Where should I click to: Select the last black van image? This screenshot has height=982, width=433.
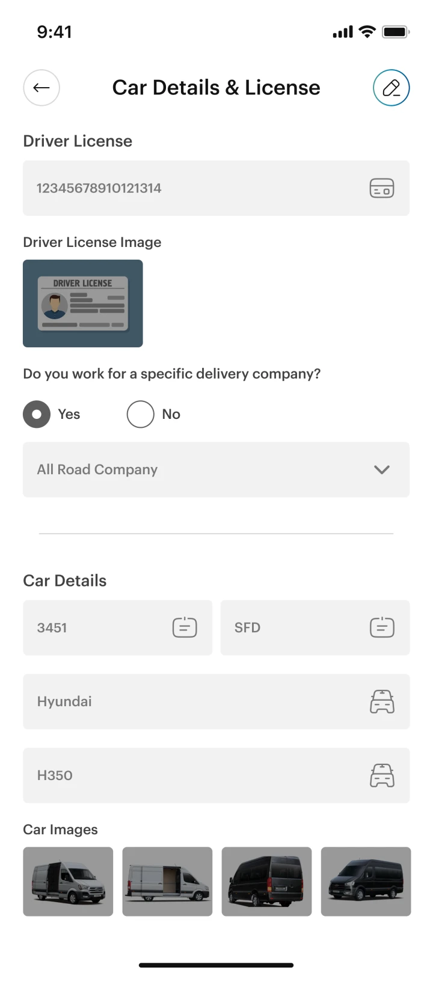pos(366,881)
